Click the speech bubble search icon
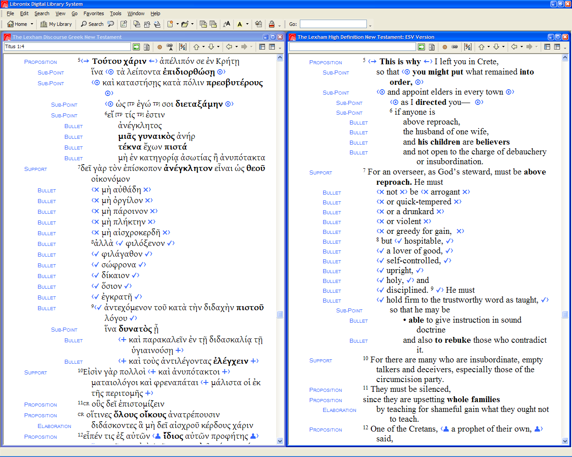The width and height of the screenshot is (572, 457). click(x=111, y=24)
